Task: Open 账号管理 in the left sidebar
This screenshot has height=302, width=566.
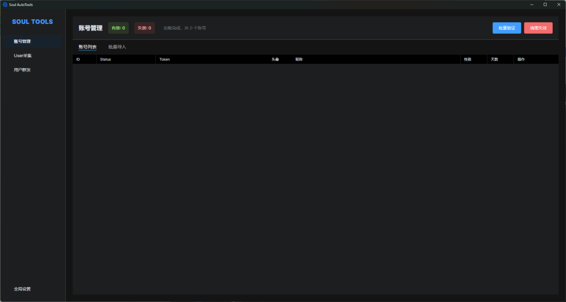Action: (22, 41)
